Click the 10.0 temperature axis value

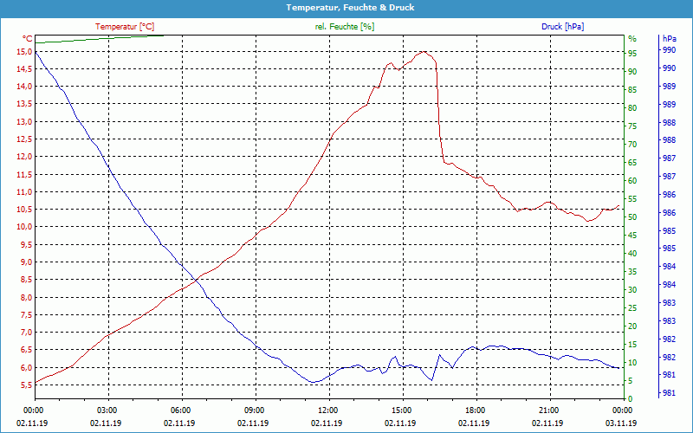[x=23, y=227]
